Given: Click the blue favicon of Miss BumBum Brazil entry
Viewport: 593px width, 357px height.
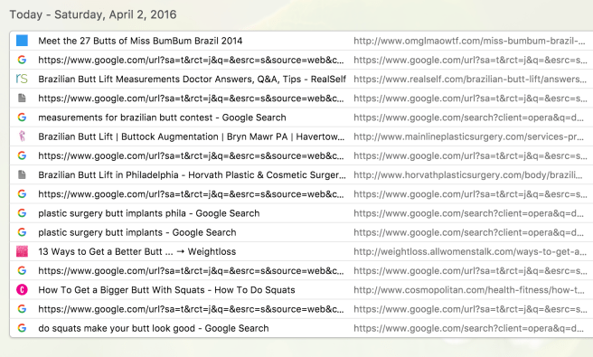Looking at the screenshot, I should [x=22, y=41].
